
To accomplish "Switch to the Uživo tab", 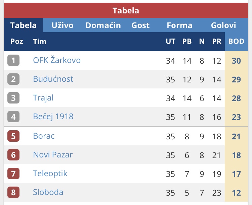I will pyautogui.click(x=62, y=25).
